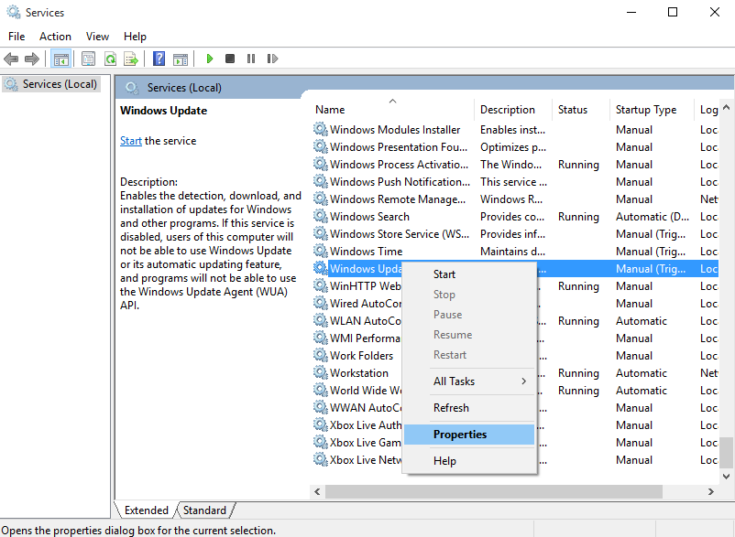Click the gear icon beside Windows Store Service
Image resolution: width=735 pixels, height=537 pixels.
click(321, 233)
